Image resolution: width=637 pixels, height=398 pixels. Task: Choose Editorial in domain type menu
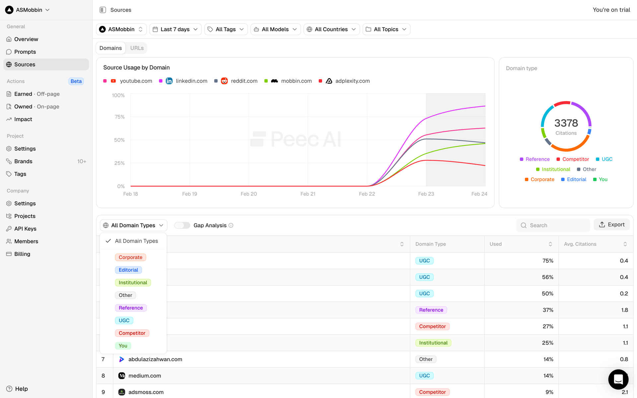pos(128,270)
